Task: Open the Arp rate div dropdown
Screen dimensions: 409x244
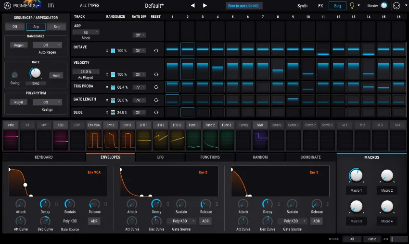Action: point(139,35)
